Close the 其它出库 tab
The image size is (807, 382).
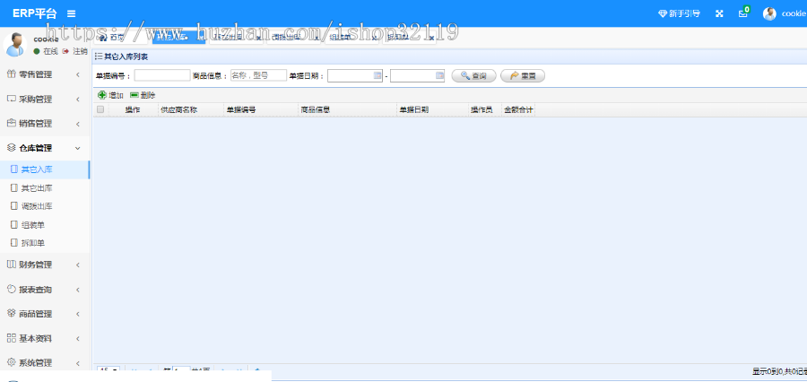[x=258, y=38]
